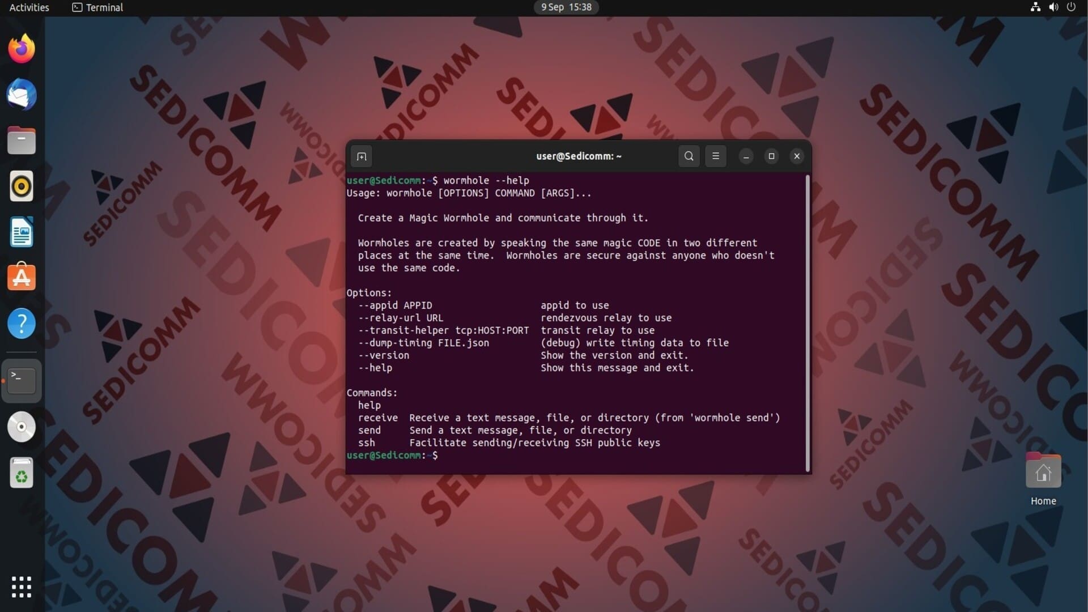Image resolution: width=1088 pixels, height=612 pixels.
Task: Click the 'receive' command row
Action: pos(569,418)
